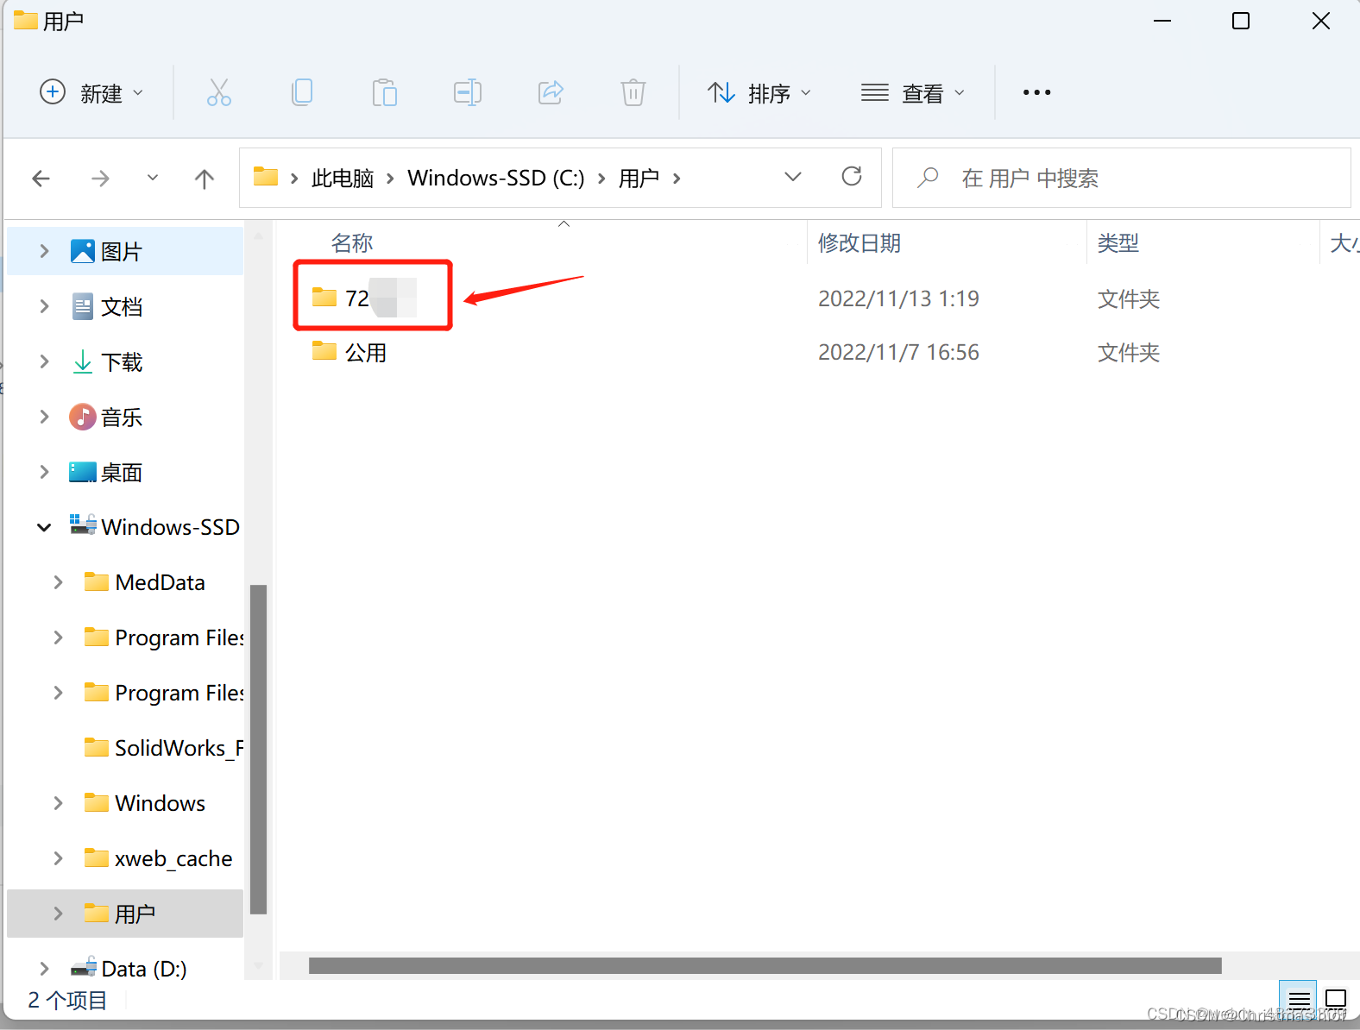Click the Delete trash icon
This screenshot has width=1360, height=1030.
(633, 92)
